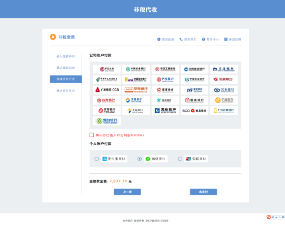Click the Sogou input method tray icon
This screenshot has height=227, width=285.
click(x=268, y=217)
